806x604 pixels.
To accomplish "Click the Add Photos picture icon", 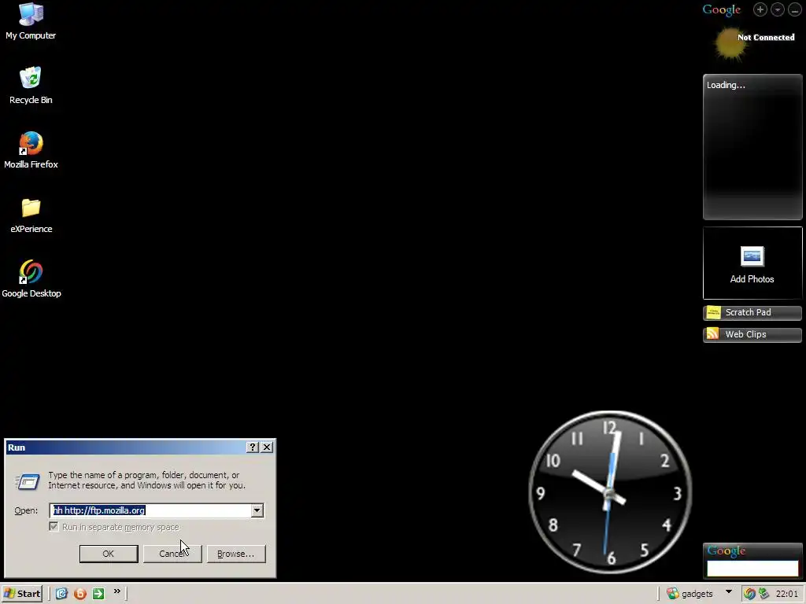I will [752, 256].
